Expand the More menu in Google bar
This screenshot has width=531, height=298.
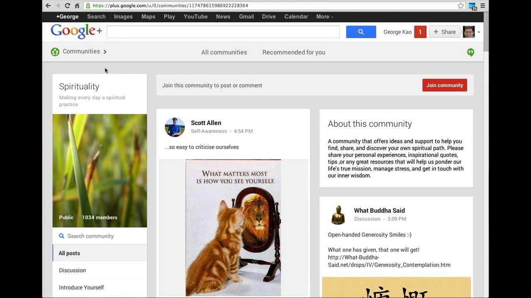(x=324, y=17)
